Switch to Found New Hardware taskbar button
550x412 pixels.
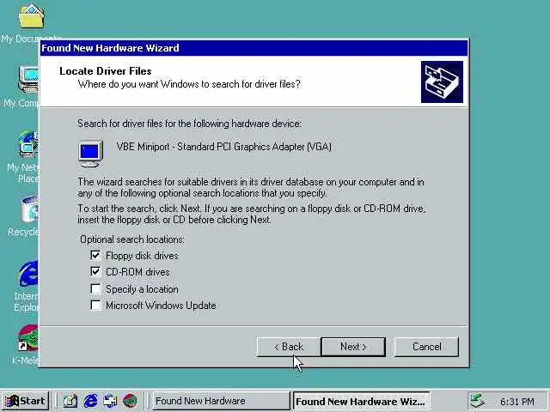tap(221, 401)
